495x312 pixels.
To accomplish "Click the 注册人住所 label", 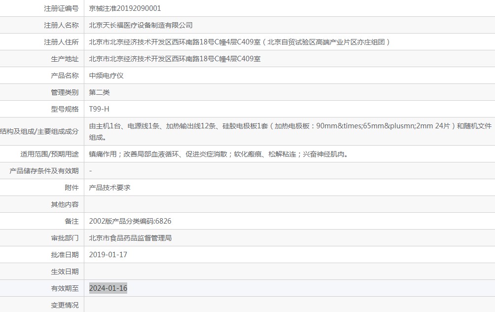I will 61,42.
